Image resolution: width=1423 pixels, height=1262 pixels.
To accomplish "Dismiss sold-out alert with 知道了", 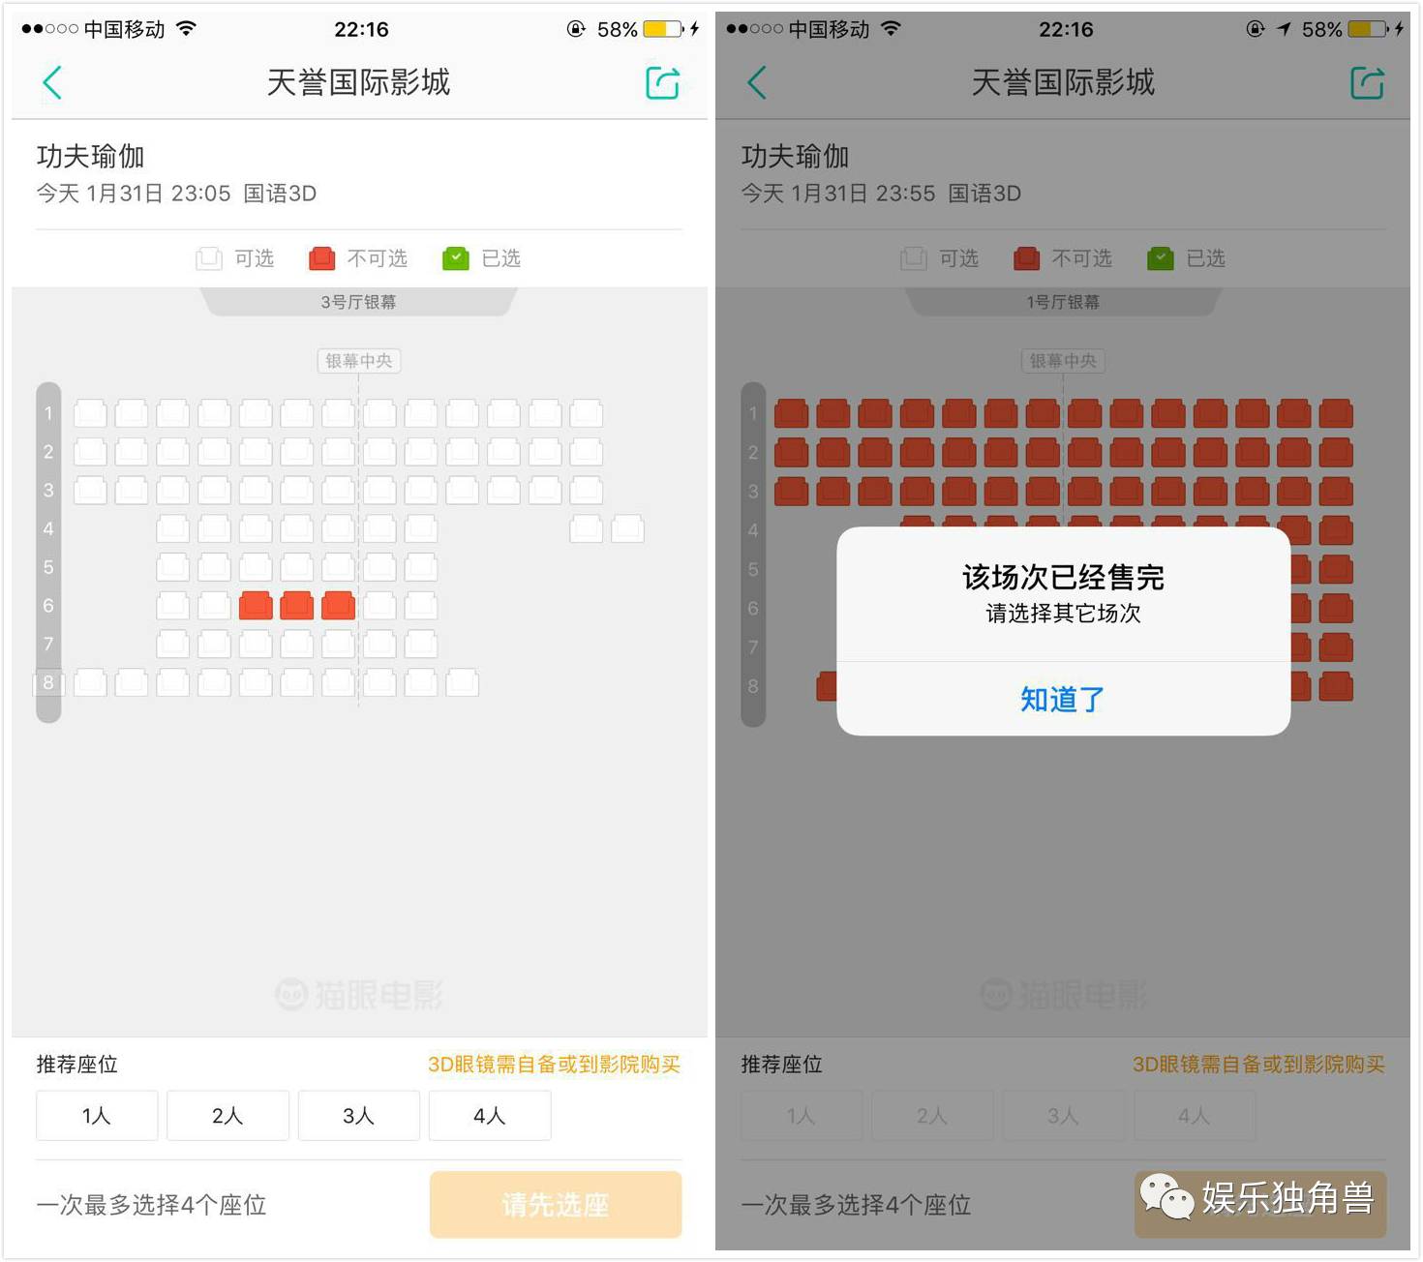I will click(x=1063, y=699).
